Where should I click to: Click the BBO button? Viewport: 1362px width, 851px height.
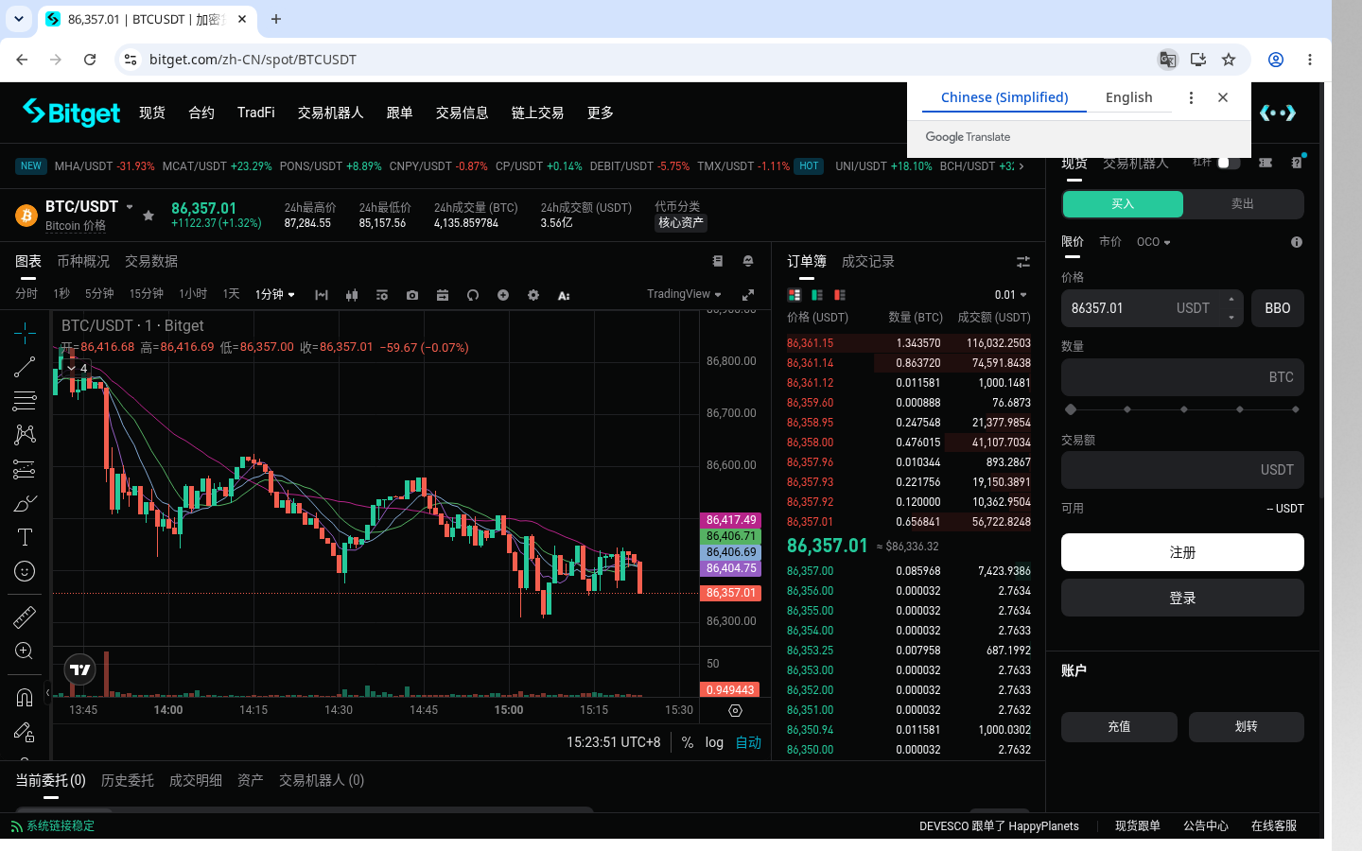coord(1278,308)
